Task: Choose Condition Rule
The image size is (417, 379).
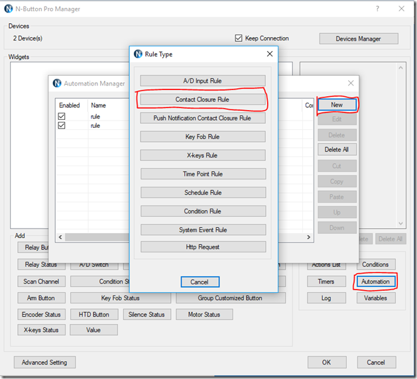Action: [203, 211]
